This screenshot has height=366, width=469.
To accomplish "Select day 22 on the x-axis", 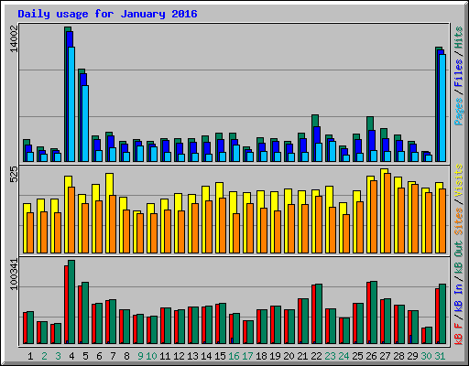I will (x=316, y=356).
